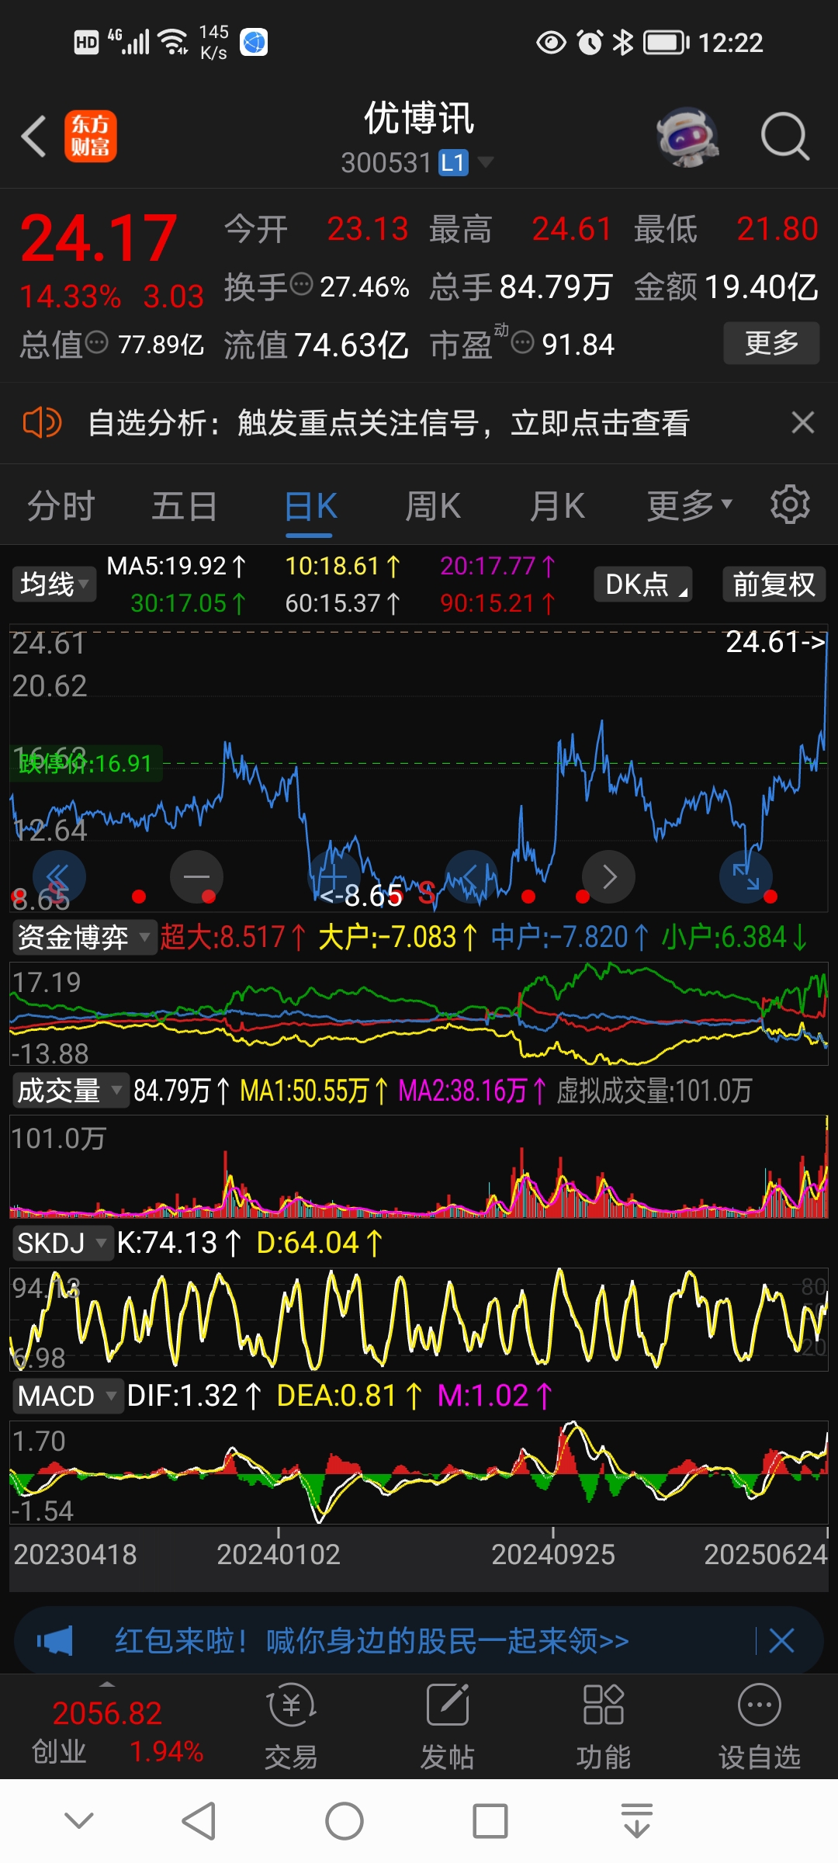Viewport: 838px width, 1863px height.
Task: Open the SKDJ indicator dropdown
Action: pos(62,1243)
